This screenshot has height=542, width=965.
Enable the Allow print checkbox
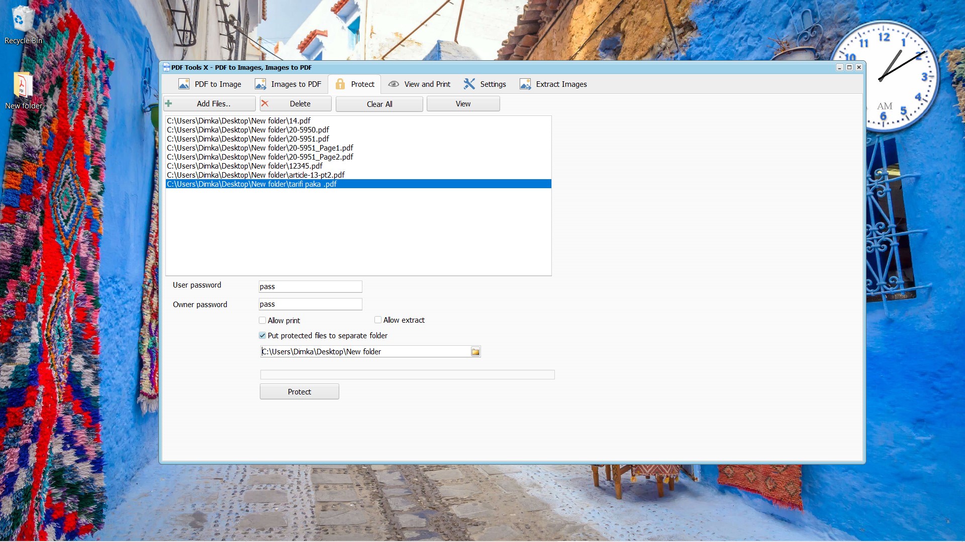point(262,320)
